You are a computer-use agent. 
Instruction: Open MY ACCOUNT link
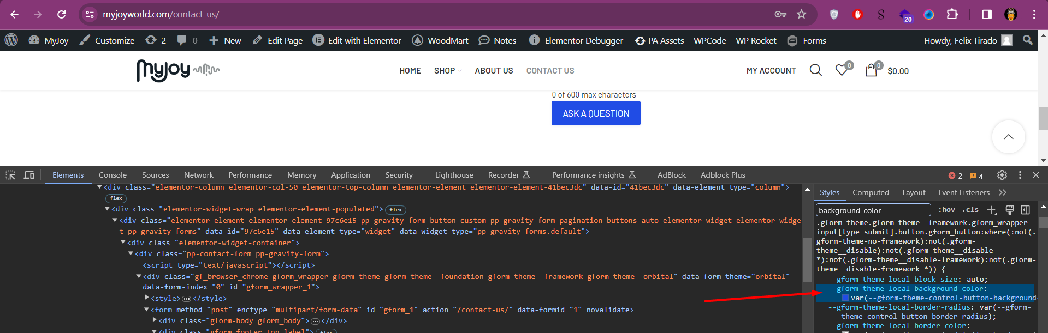click(771, 71)
